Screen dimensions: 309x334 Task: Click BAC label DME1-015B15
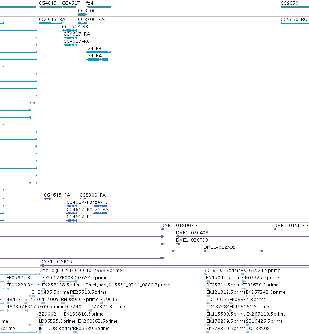point(56,262)
